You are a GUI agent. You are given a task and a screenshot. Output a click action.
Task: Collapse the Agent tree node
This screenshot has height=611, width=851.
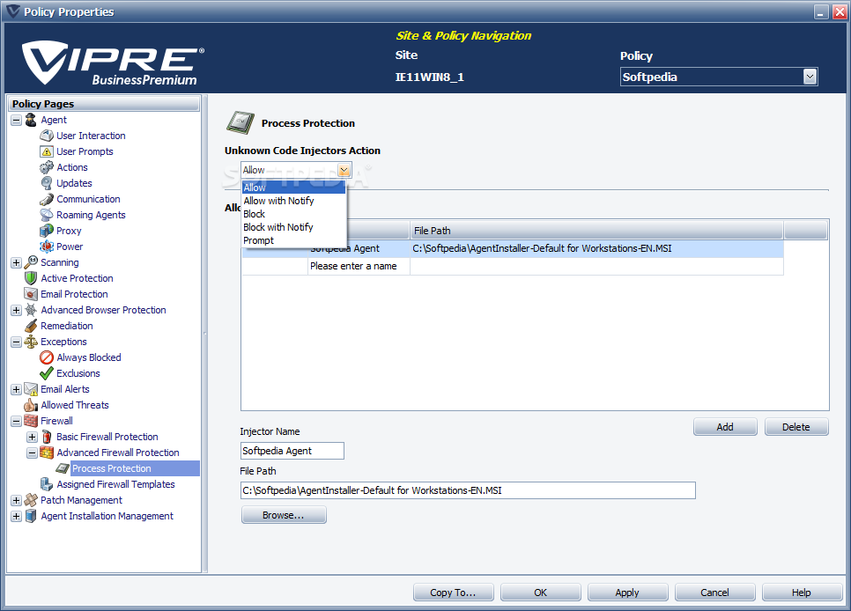pos(16,120)
